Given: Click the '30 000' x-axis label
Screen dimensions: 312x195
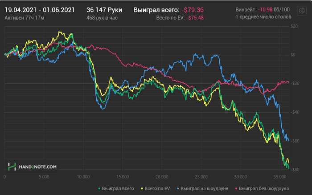Looking at the screenshot, I should pyautogui.click(x=240, y=177).
